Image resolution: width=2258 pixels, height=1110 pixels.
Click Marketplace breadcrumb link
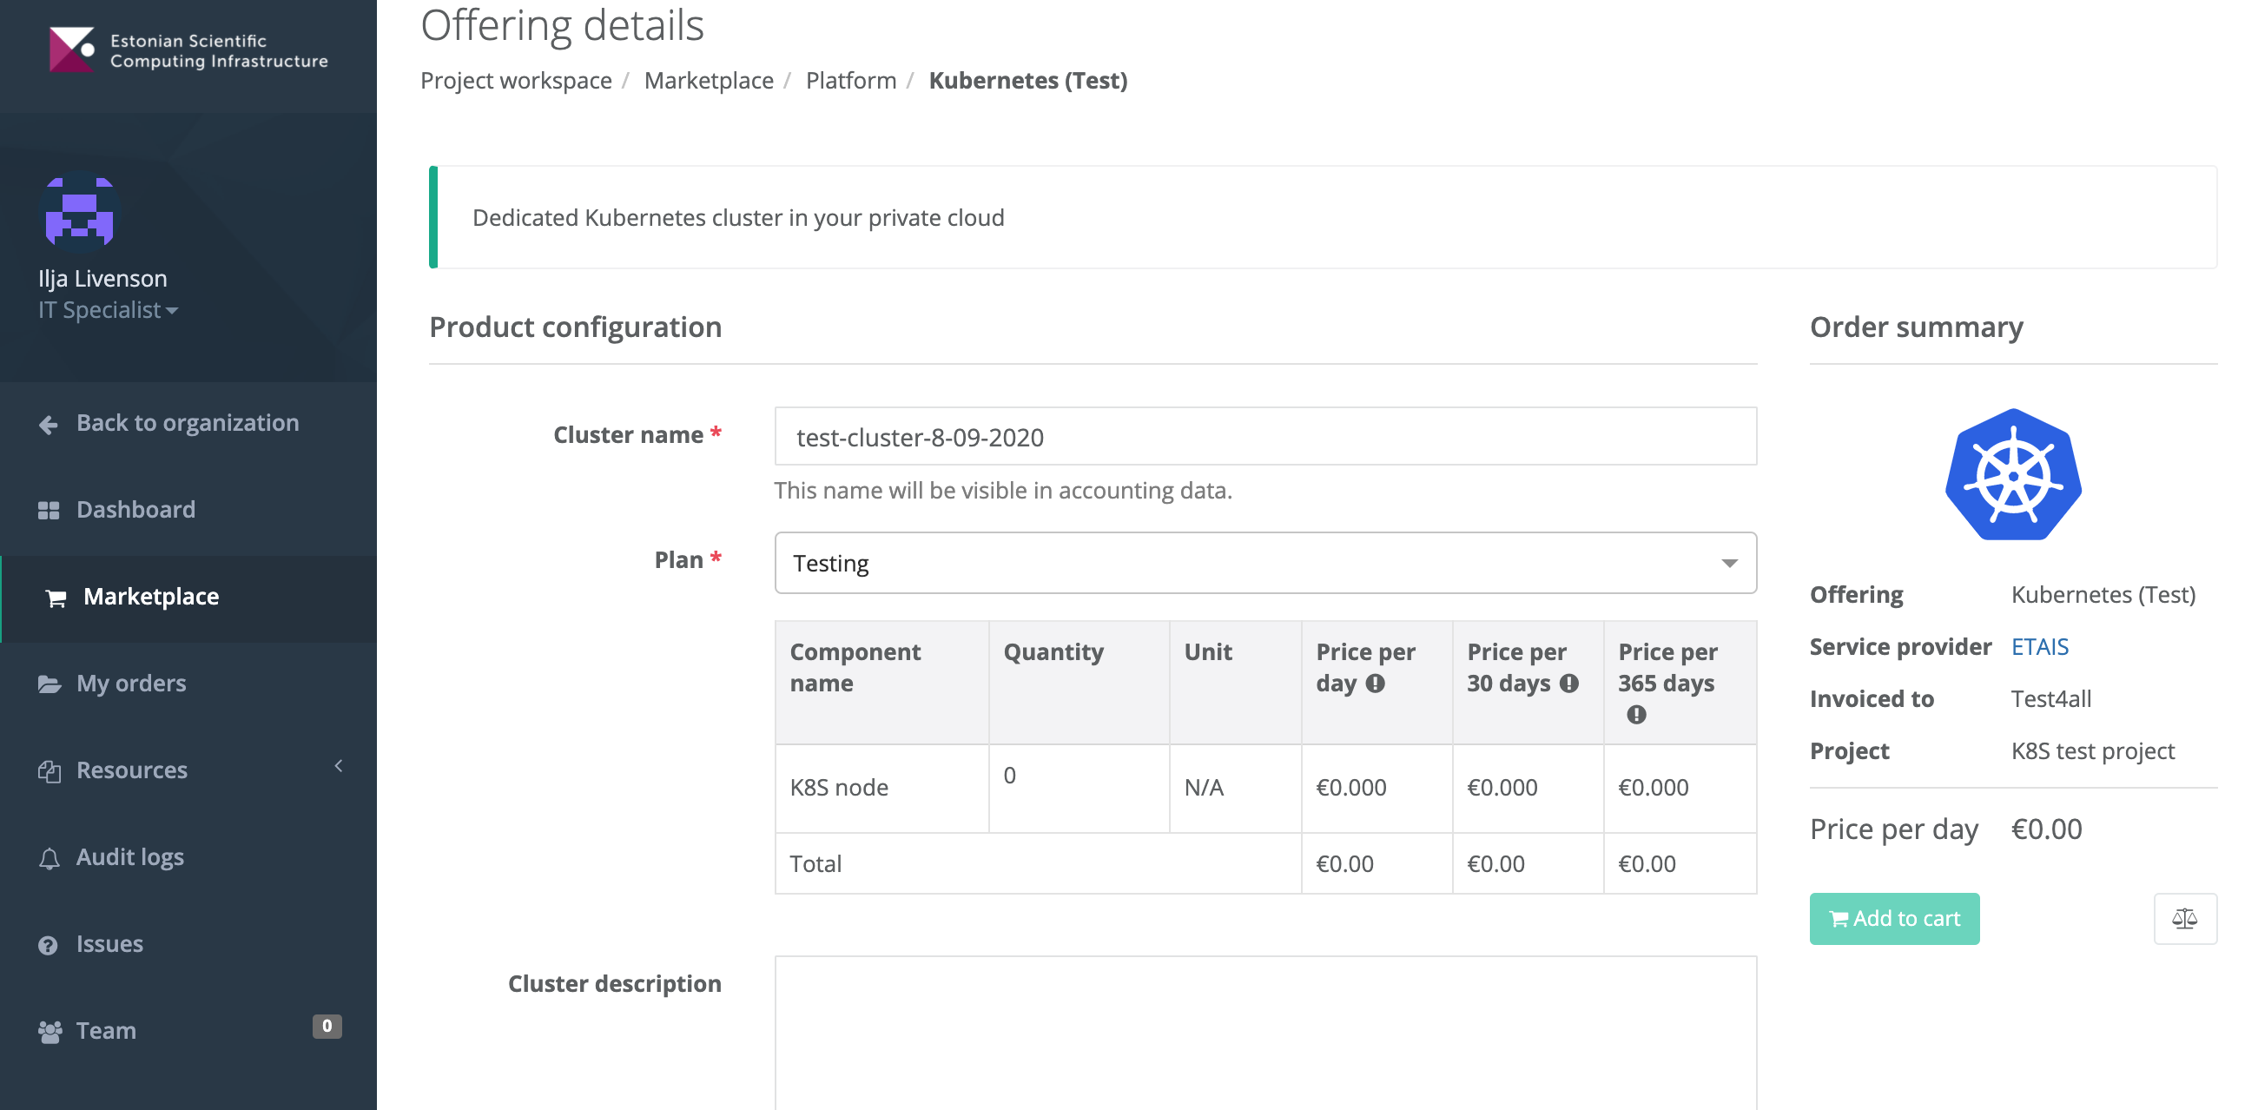pyautogui.click(x=709, y=81)
